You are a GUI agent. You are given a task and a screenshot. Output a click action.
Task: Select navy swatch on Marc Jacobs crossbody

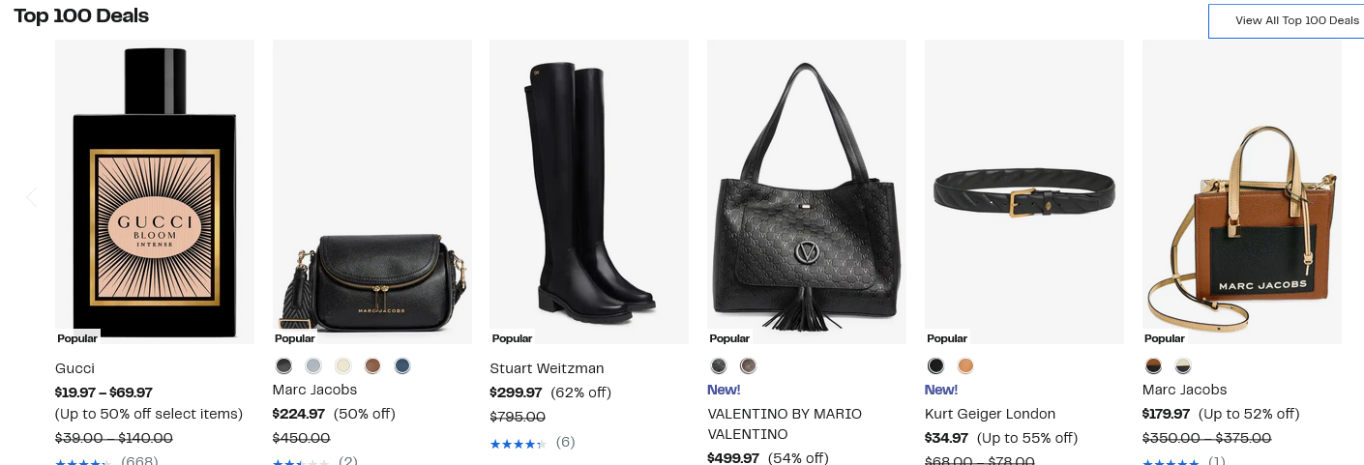tap(402, 365)
